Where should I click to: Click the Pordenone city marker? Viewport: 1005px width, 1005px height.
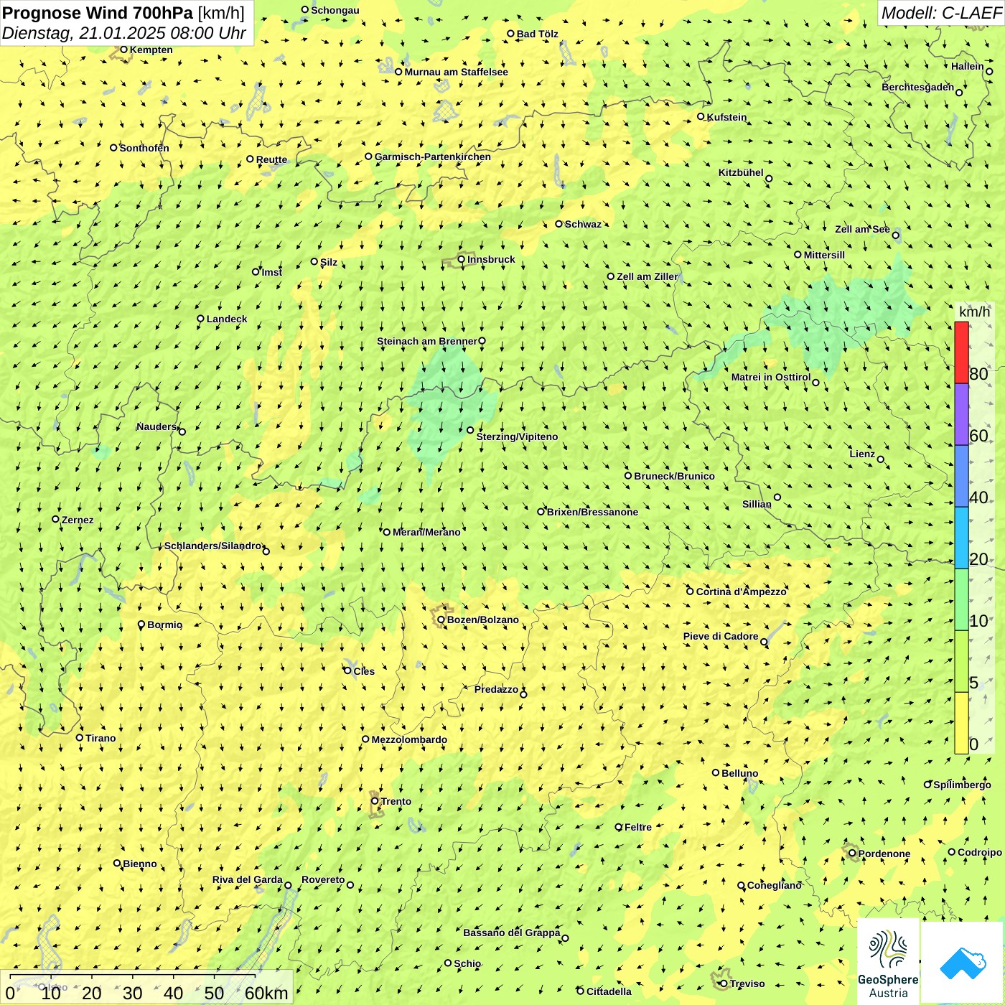coord(853,854)
